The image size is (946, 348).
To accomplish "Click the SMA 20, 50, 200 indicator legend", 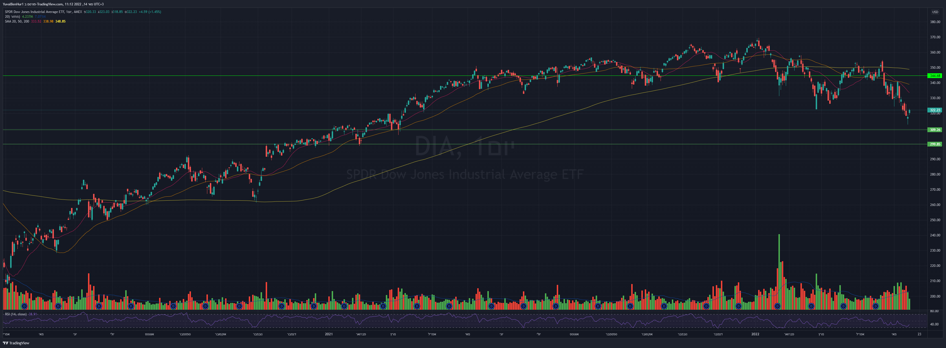I will click(17, 21).
